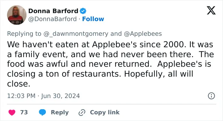This screenshot has width=223, height=121.
Task: Click the final word "close." in the tweet
Action: pos(18,84)
